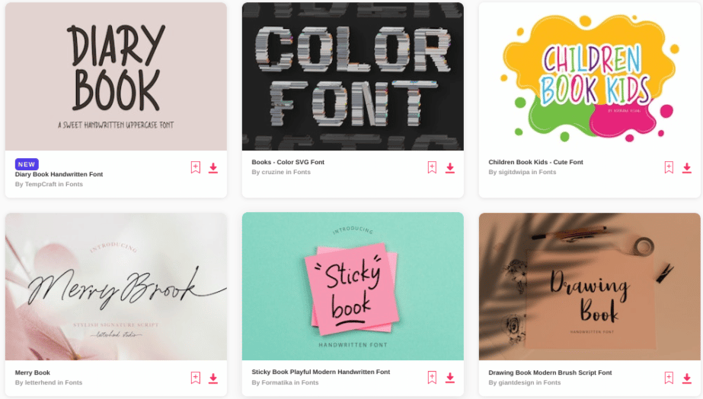Visit author cruzine's profile link

(273, 172)
